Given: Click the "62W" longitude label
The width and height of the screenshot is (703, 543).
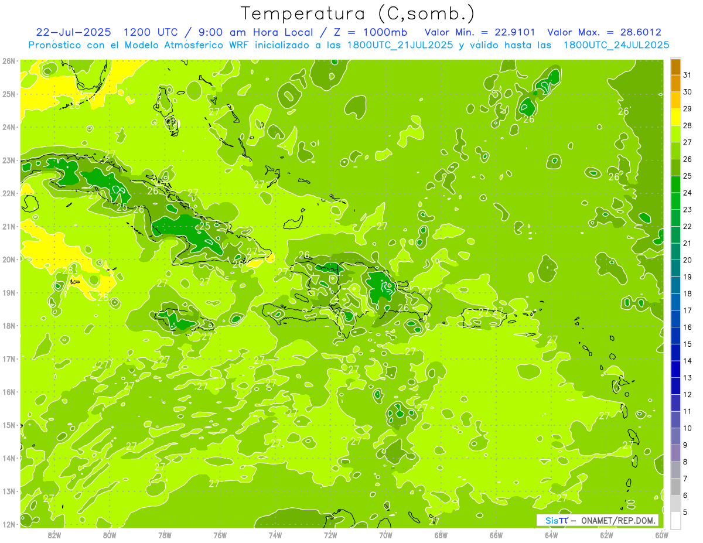Looking at the screenshot, I should 606,535.
